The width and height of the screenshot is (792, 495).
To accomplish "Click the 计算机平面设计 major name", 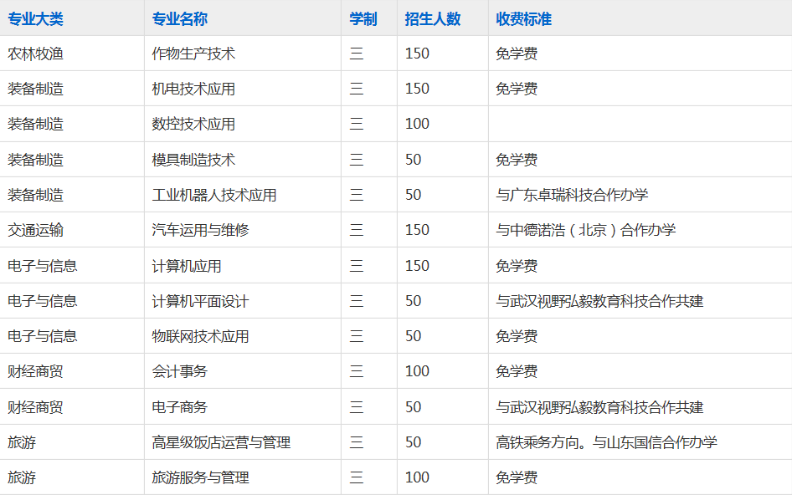I will pyautogui.click(x=201, y=301).
